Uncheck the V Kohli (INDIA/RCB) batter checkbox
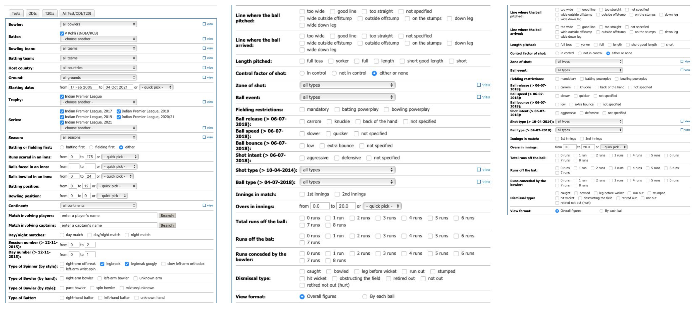Screen dimensions: 700x311 pyautogui.click(x=62, y=33)
